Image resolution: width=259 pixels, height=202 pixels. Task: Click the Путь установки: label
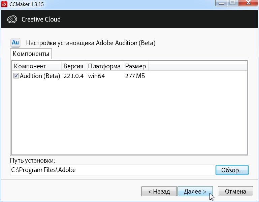pos(33,161)
